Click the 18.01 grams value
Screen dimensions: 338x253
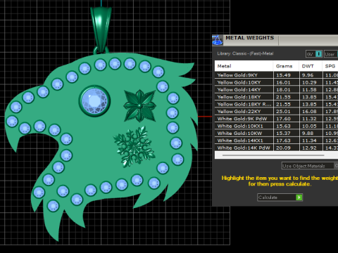pyautogui.click(x=283, y=89)
